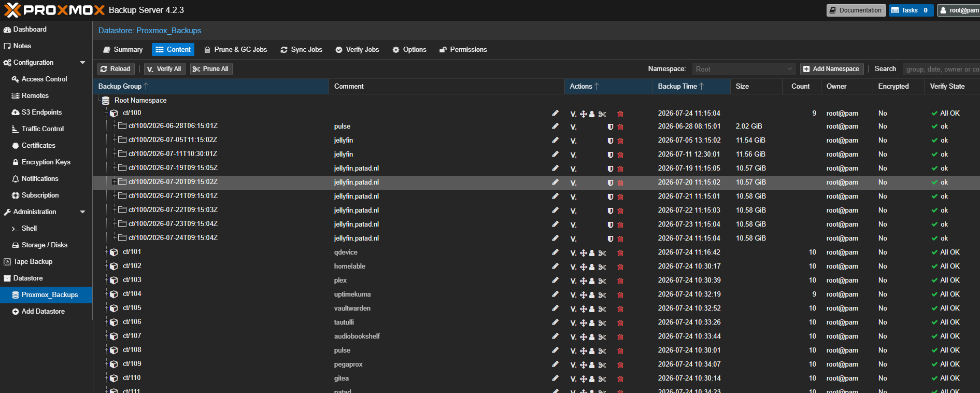Click the Prune All button
The height and width of the screenshot is (393, 980).
click(211, 69)
